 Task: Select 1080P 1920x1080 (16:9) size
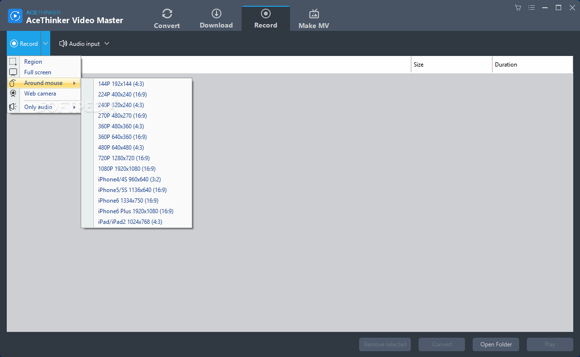(x=137, y=169)
